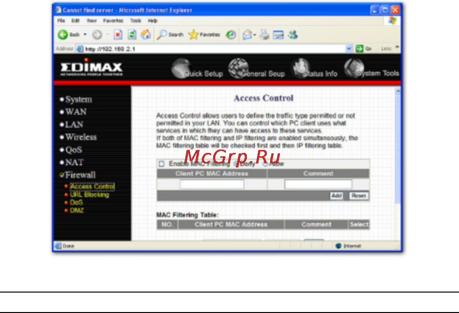Viewport: 459px width, 313px height.
Task: Click the Links toolbar label
Action: [386, 49]
